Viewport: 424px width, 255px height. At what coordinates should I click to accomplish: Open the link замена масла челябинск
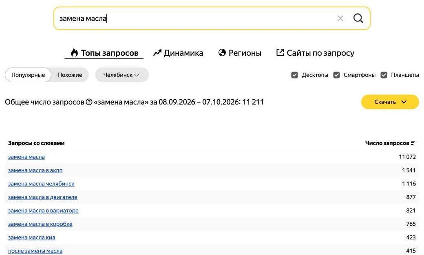41,184
